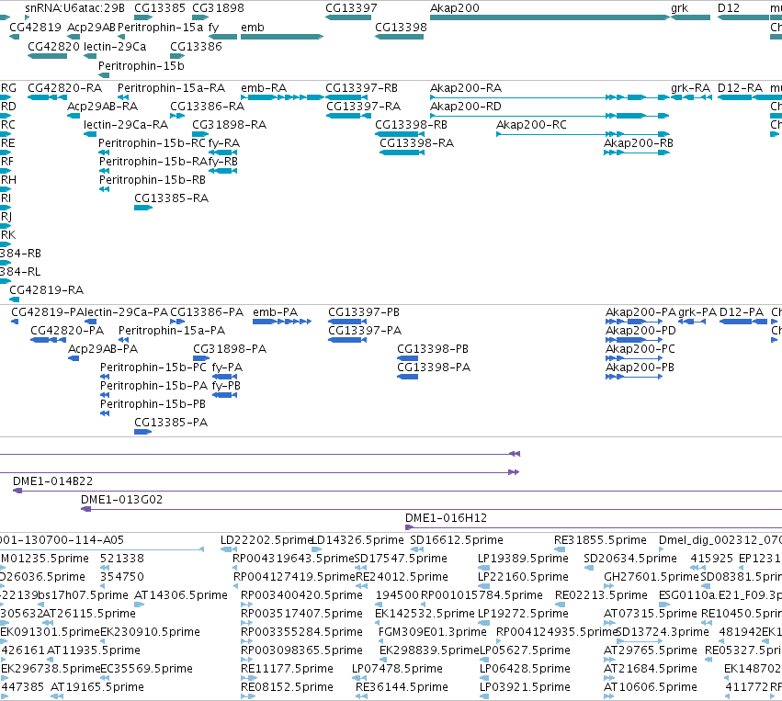Click the Peritrophin-15b gene label
The image size is (782, 701).
pos(142,66)
